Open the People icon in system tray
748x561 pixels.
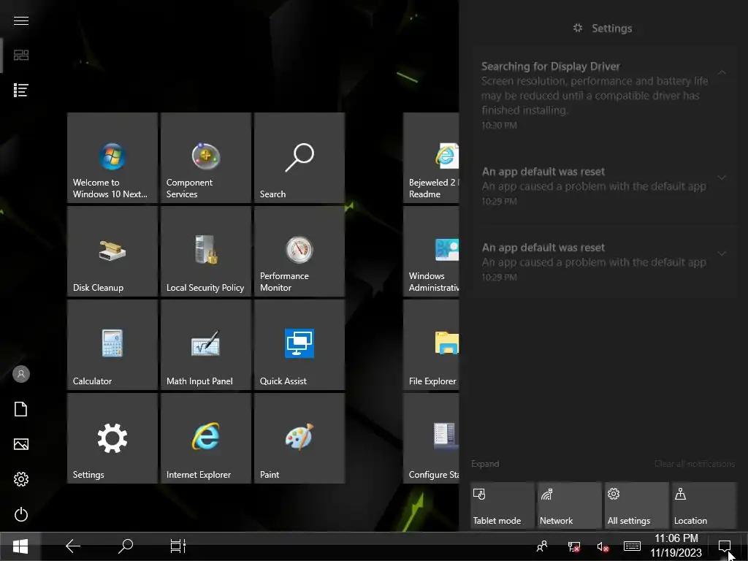[542, 546]
